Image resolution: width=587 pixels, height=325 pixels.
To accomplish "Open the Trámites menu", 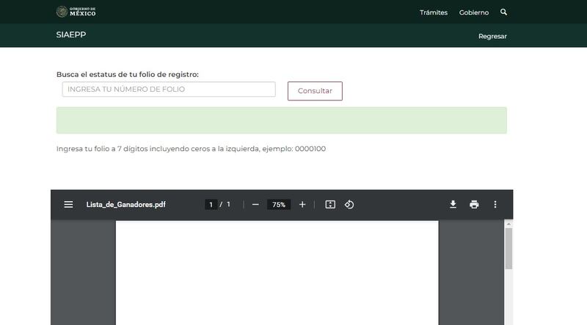I will (x=433, y=12).
